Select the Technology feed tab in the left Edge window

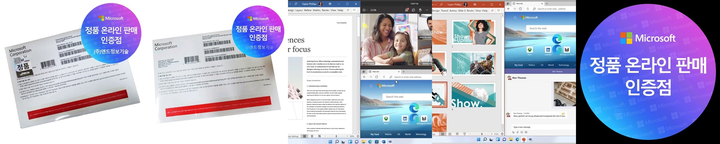tap(421, 134)
